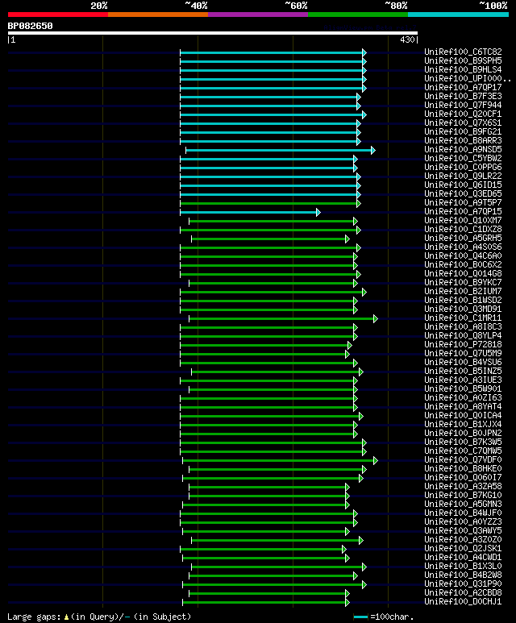The width and height of the screenshot is (516, 623).
Task: Click the UniRef100_B5INZ5 label
Action: pos(463,371)
